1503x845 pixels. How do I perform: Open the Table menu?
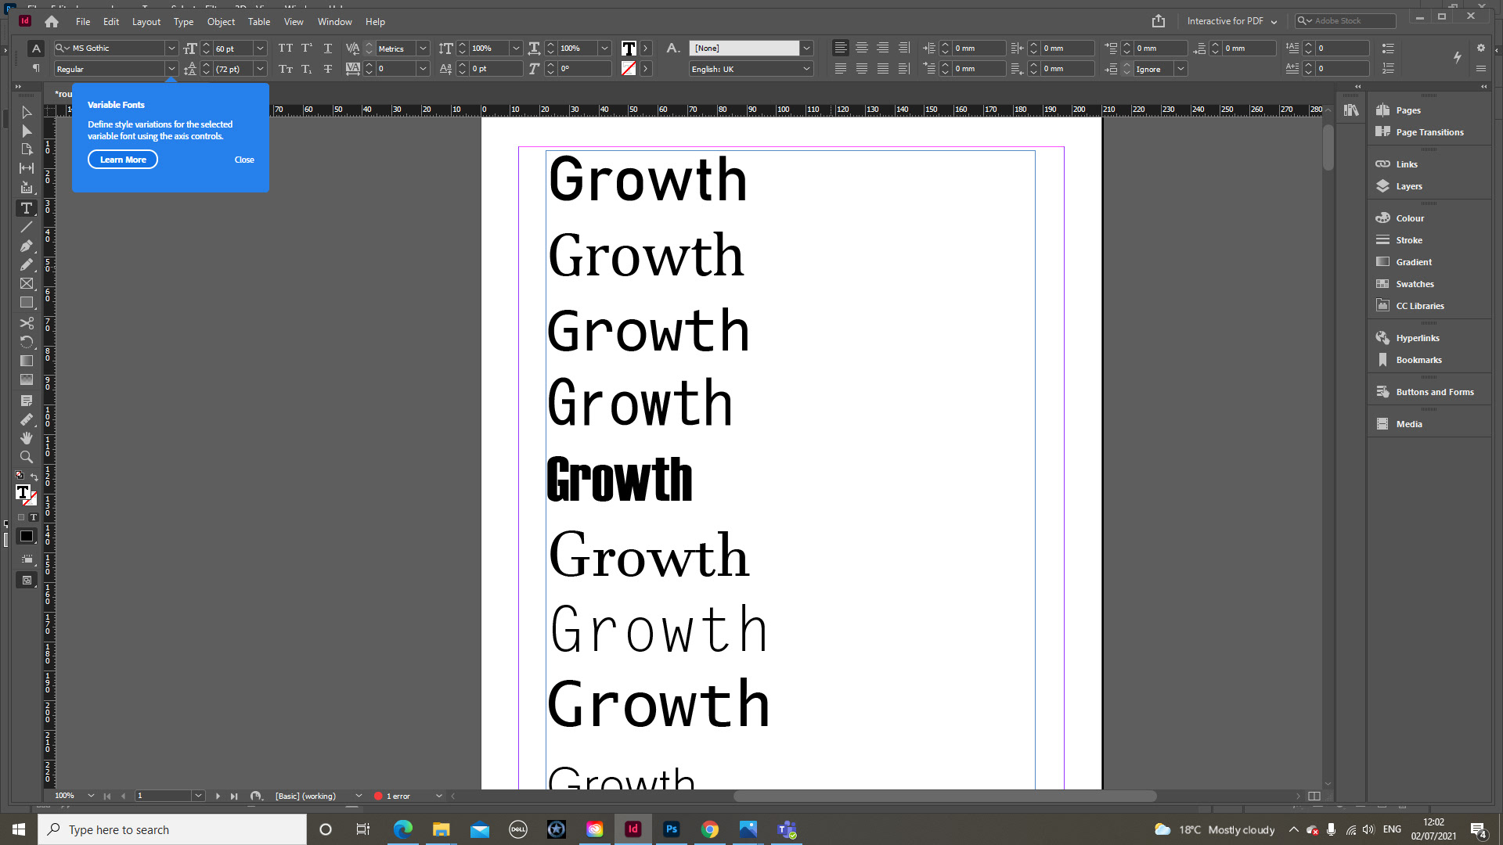[259, 22]
